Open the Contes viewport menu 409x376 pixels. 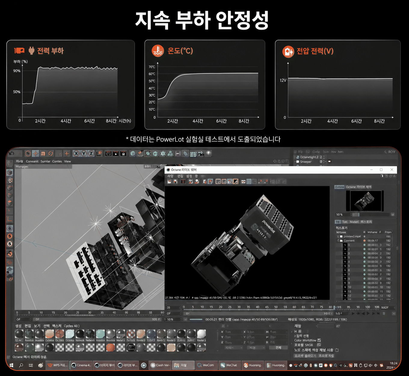57,162
